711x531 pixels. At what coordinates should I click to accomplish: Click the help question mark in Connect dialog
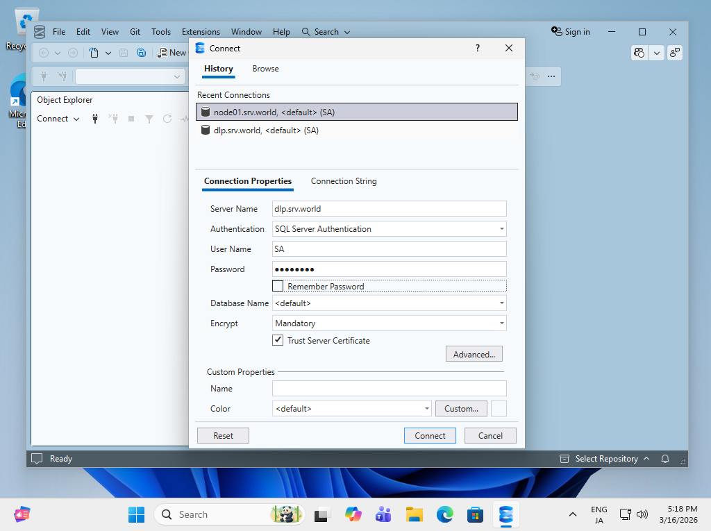(x=478, y=48)
